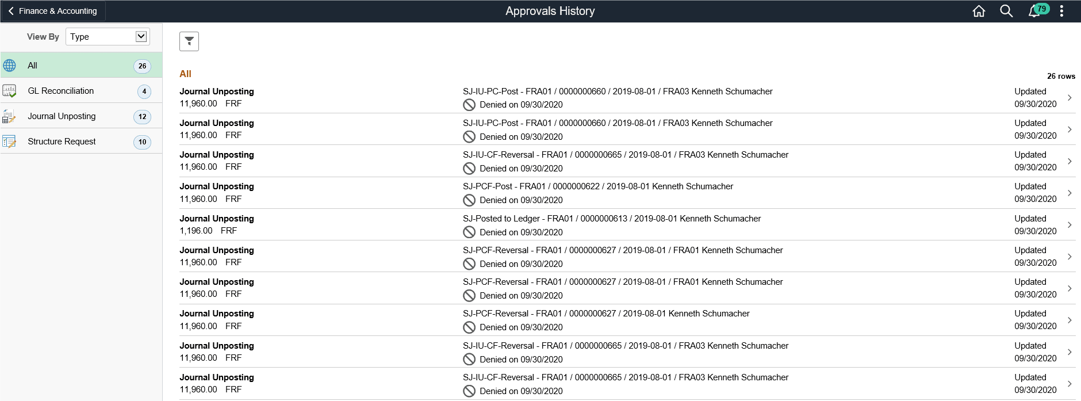
Task: Click the 79 notification badge
Action: tap(1041, 7)
